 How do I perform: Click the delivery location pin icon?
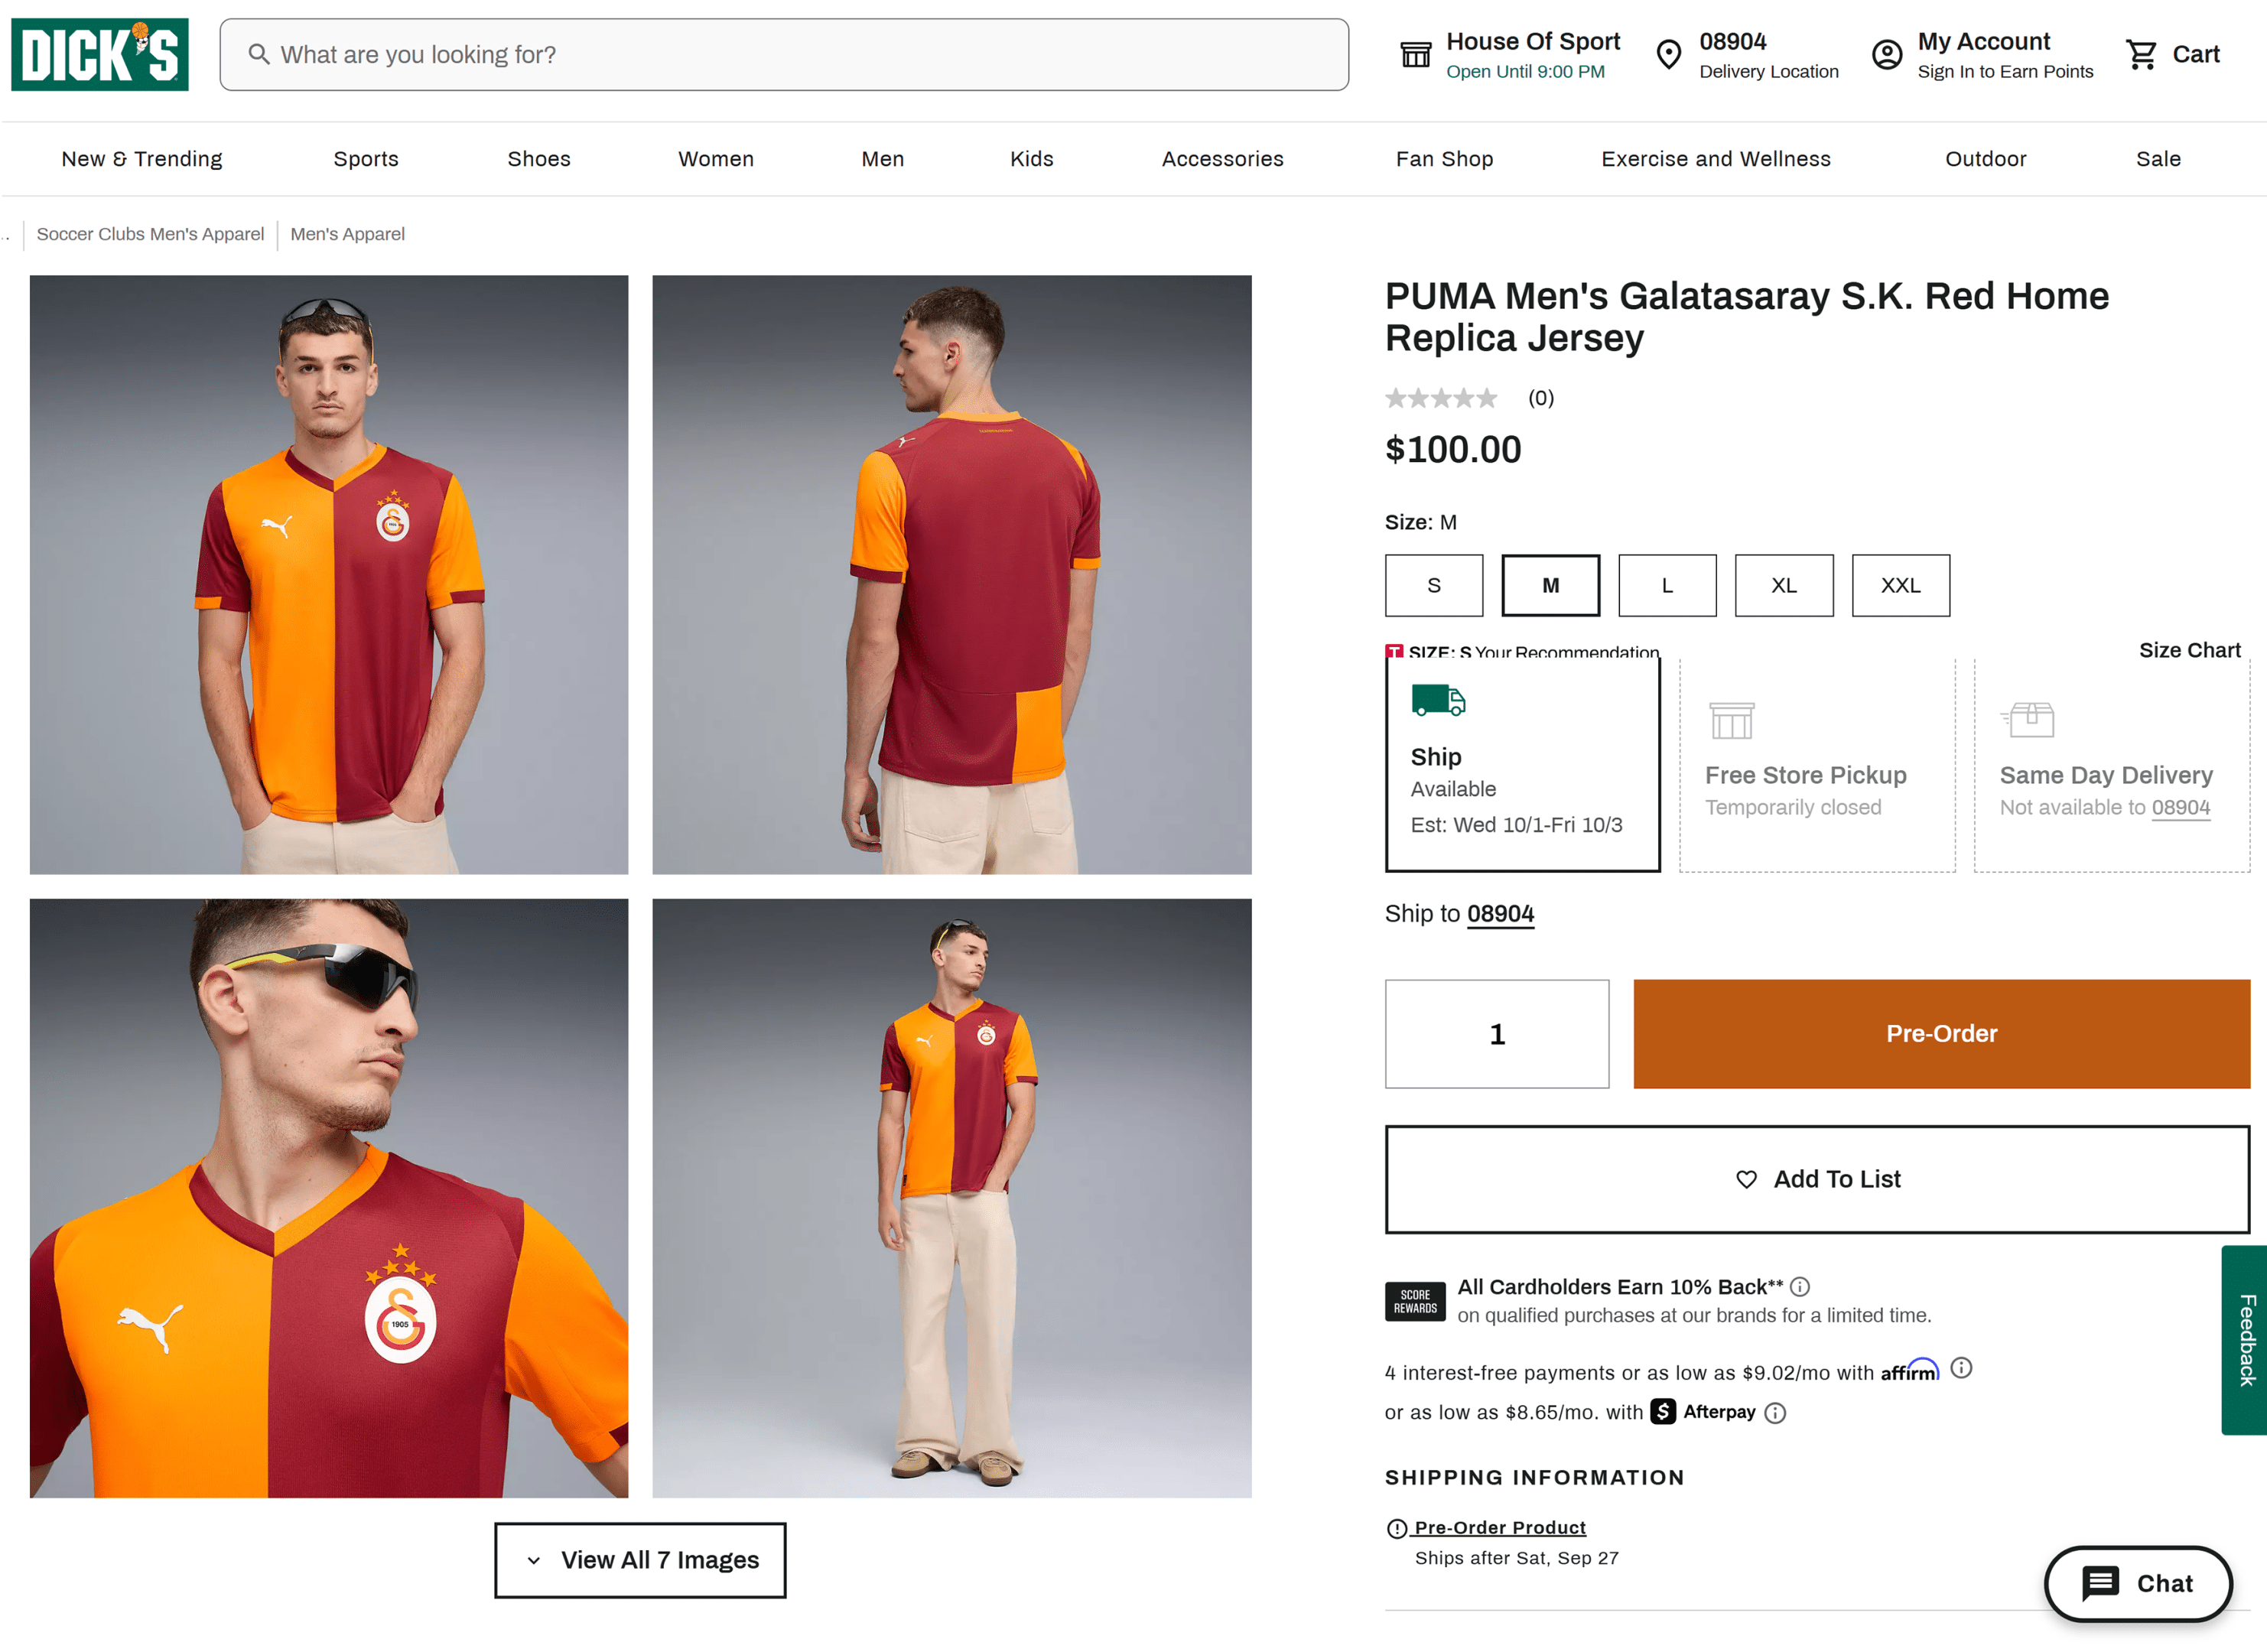(x=1668, y=54)
